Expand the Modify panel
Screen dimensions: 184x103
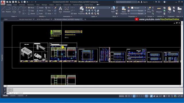42,17
